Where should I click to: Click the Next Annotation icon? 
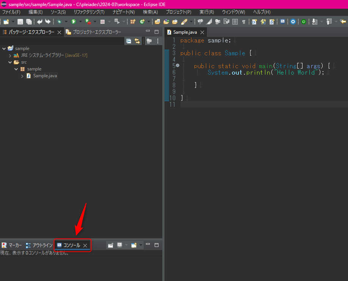click(315, 22)
